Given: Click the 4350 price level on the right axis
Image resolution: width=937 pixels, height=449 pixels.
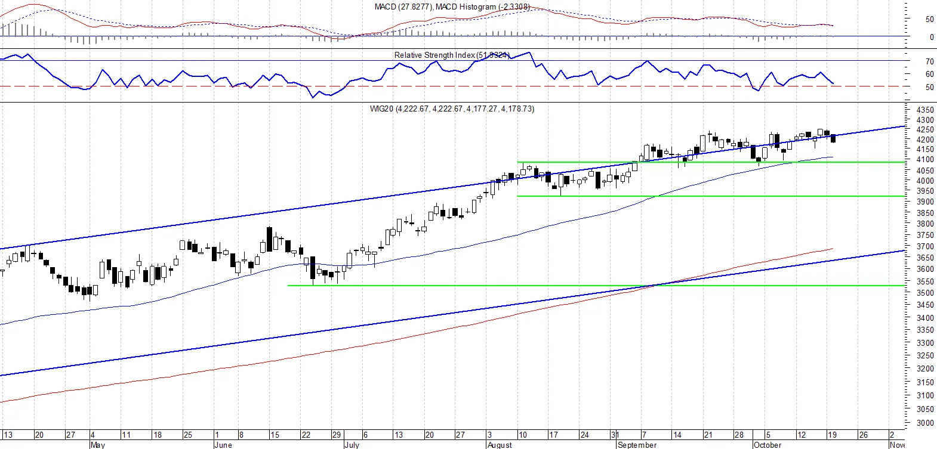Looking at the screenshot, I should (925, 110).
